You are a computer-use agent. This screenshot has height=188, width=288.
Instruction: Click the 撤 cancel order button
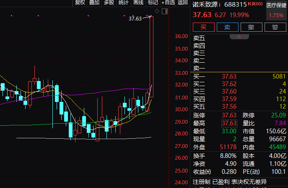(251, 27)
